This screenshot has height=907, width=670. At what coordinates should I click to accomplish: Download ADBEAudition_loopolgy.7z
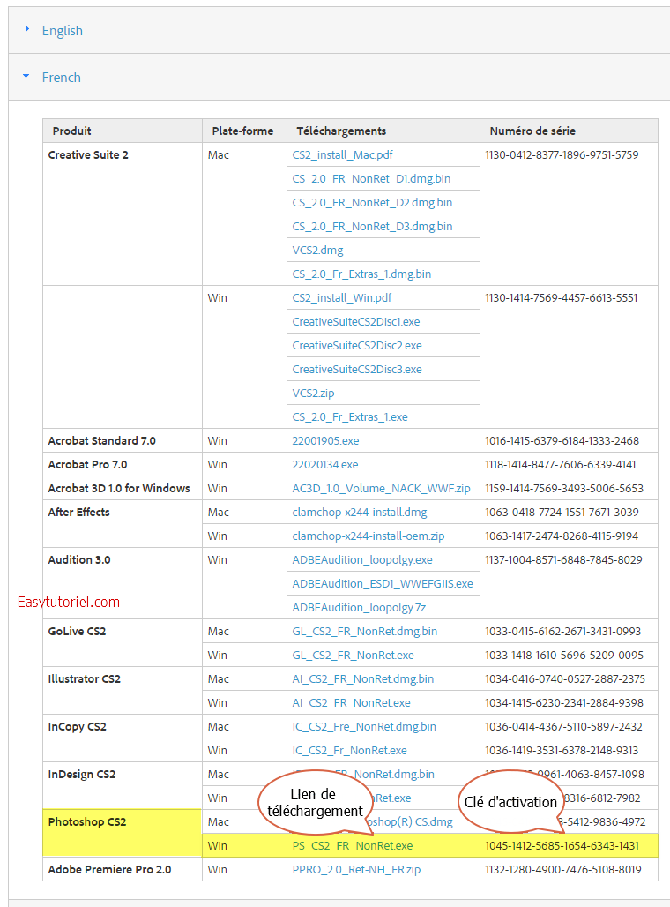[x=359, y=607]
